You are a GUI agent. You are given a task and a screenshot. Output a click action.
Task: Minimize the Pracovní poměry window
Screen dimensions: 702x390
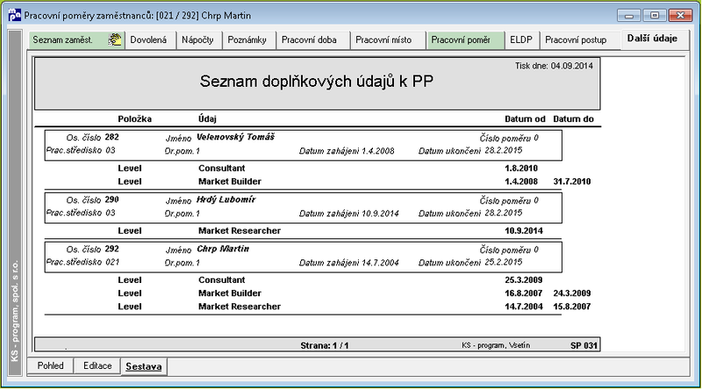[629, 16]
